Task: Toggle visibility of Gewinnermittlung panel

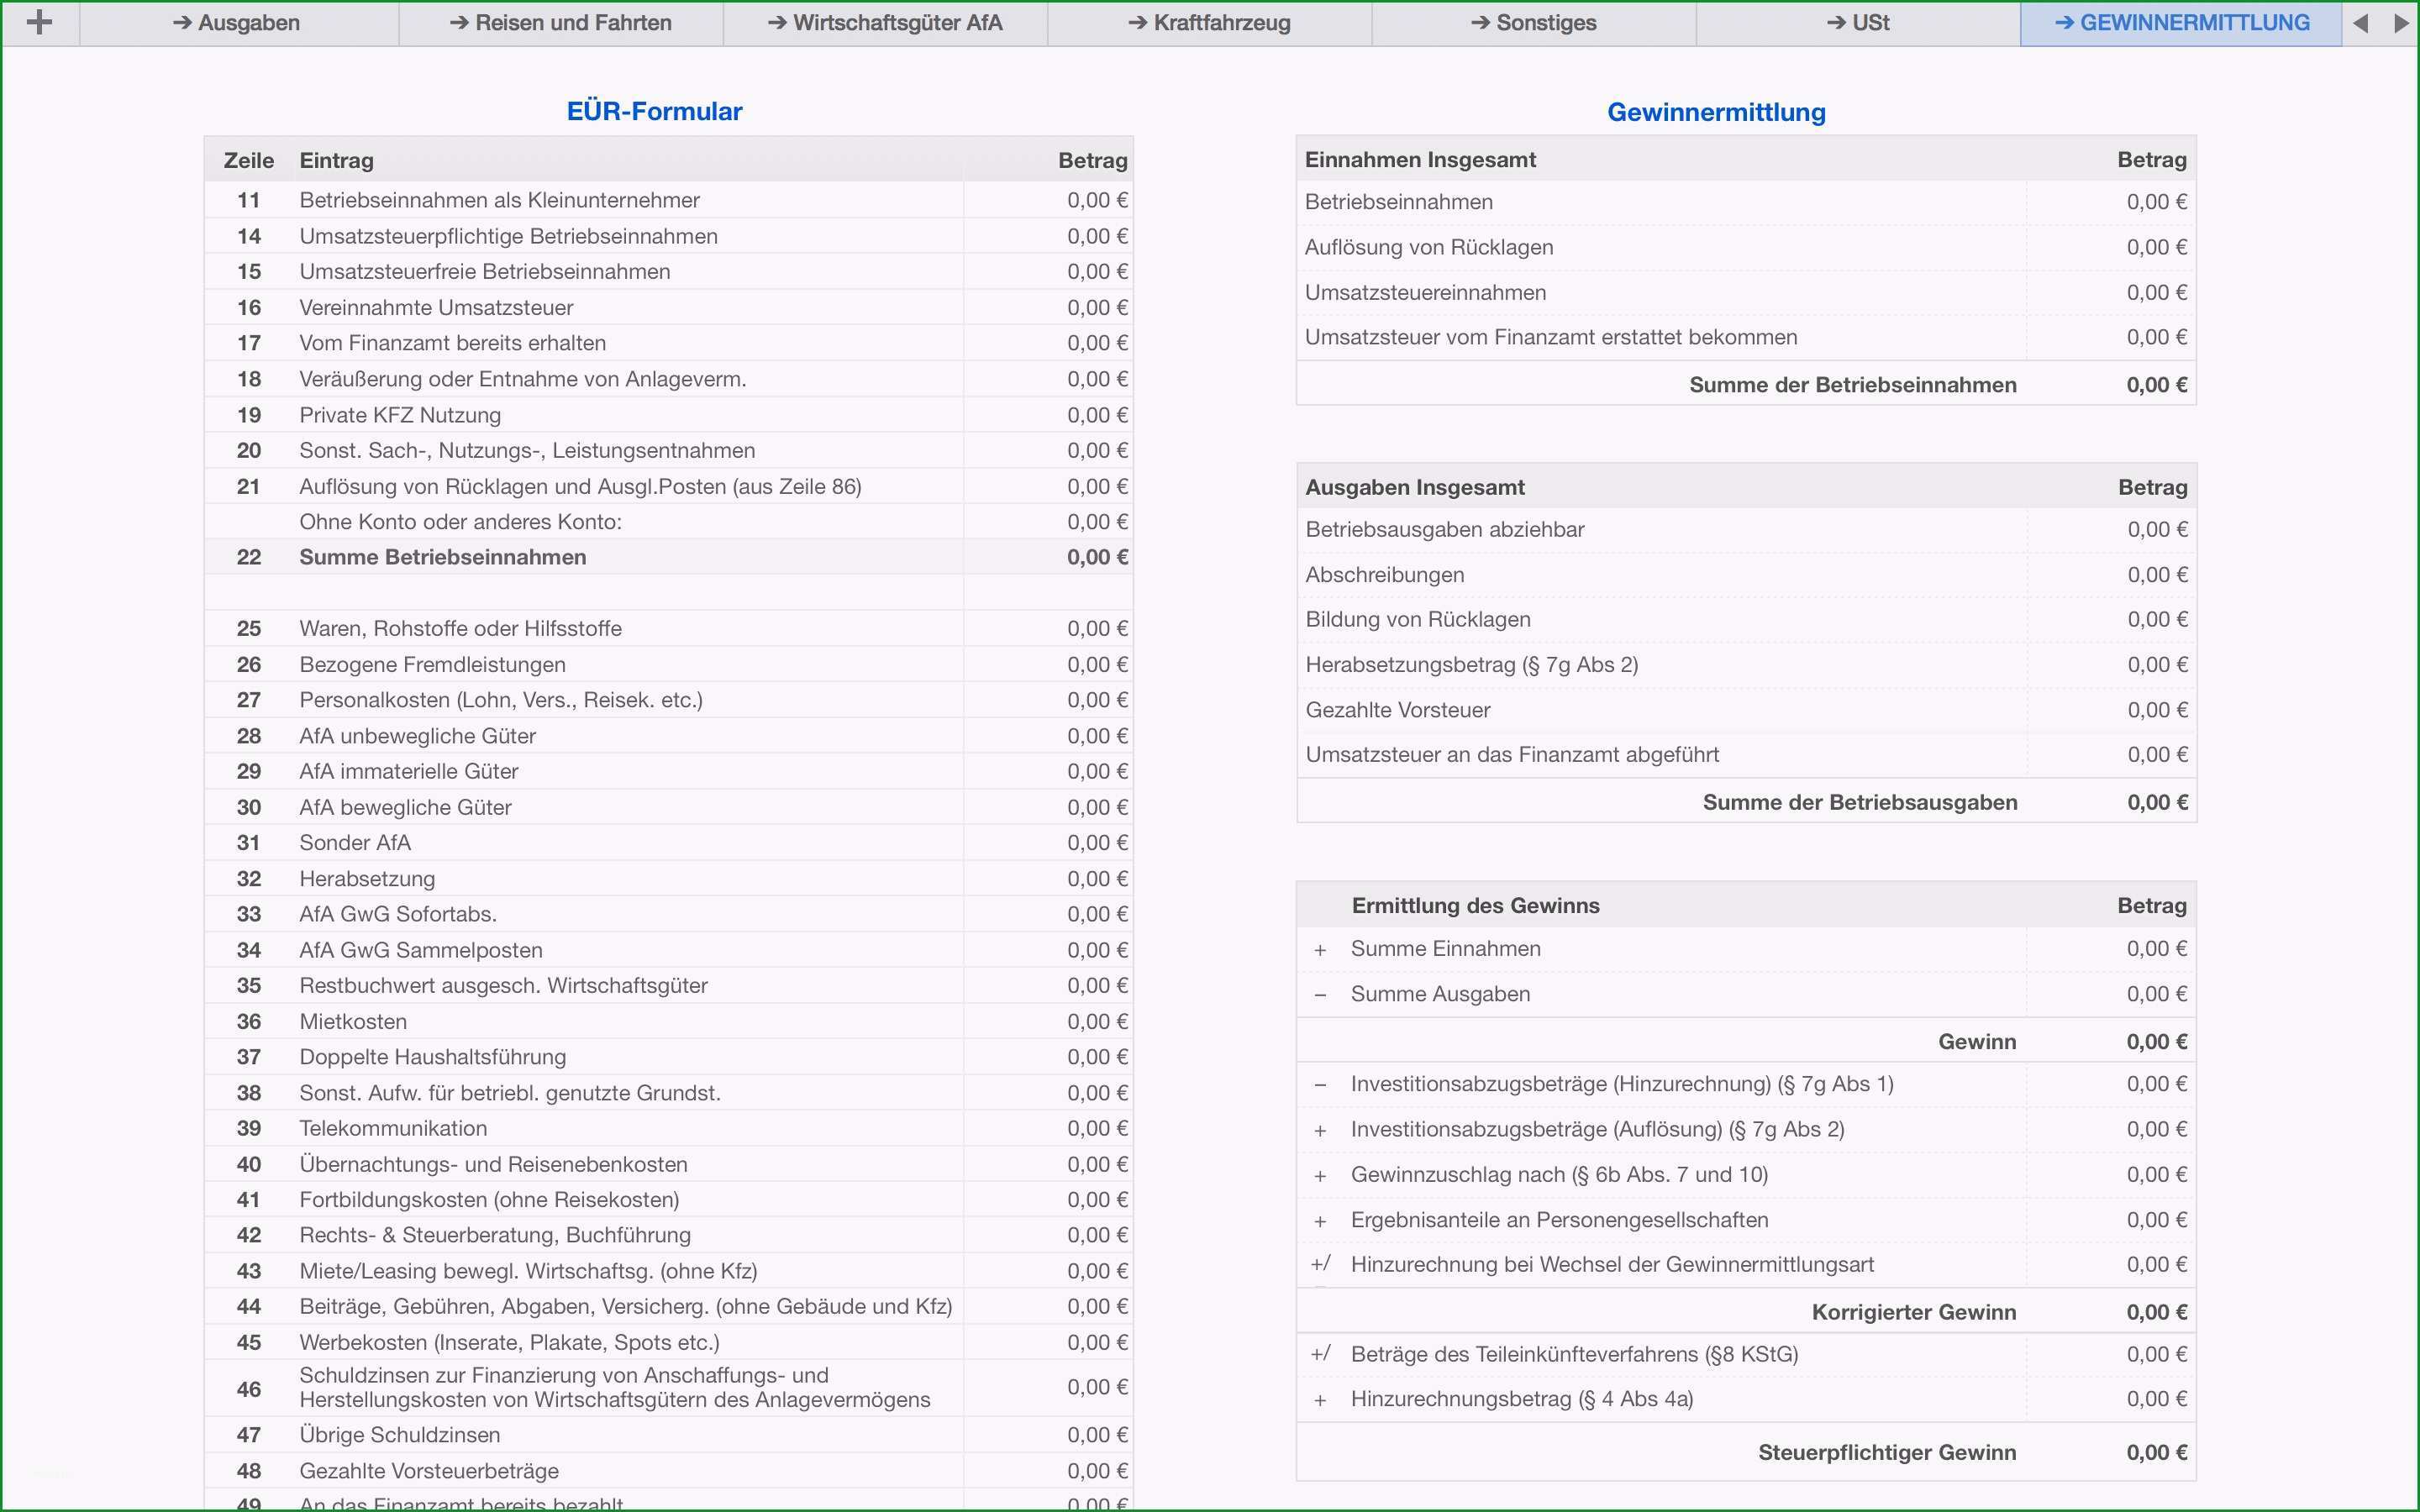Action: click(2183, 24)
